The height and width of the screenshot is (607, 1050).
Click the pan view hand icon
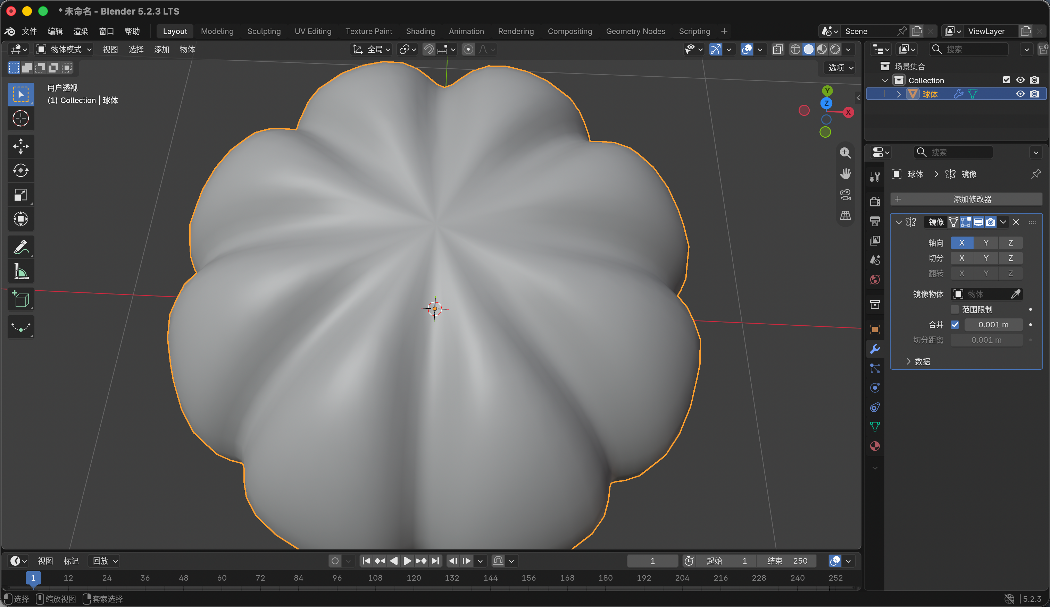pyautogui.click(x=845, y=174)
